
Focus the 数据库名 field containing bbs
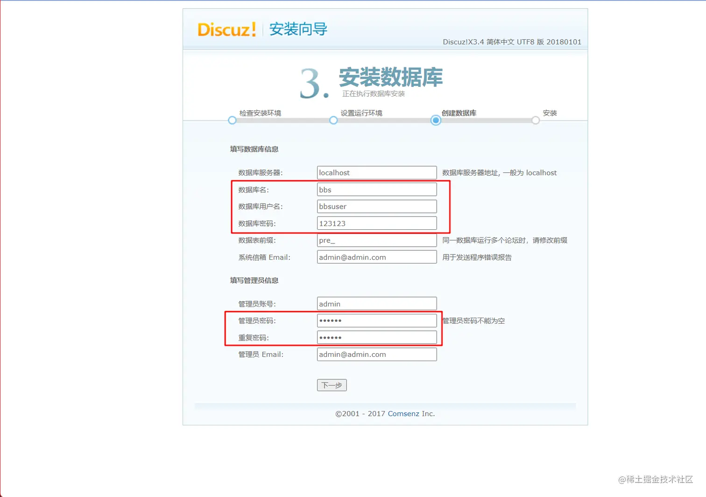pyautogui.click(x=377, y=190)
